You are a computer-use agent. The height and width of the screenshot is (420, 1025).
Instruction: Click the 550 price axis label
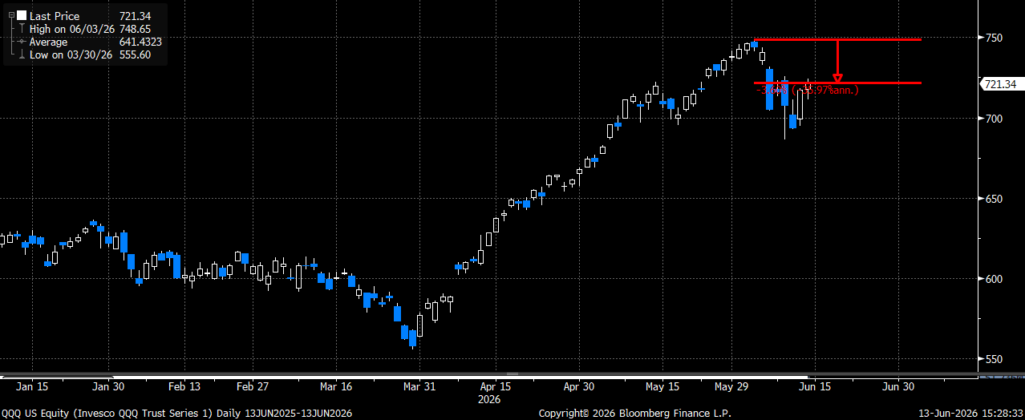pyautogui.click(x=993, y=358)
